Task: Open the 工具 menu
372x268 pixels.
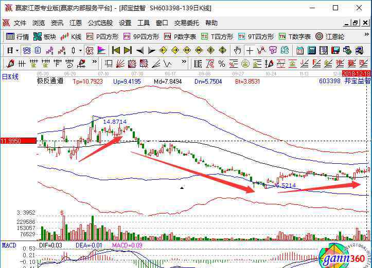Action: pos(144,23)
